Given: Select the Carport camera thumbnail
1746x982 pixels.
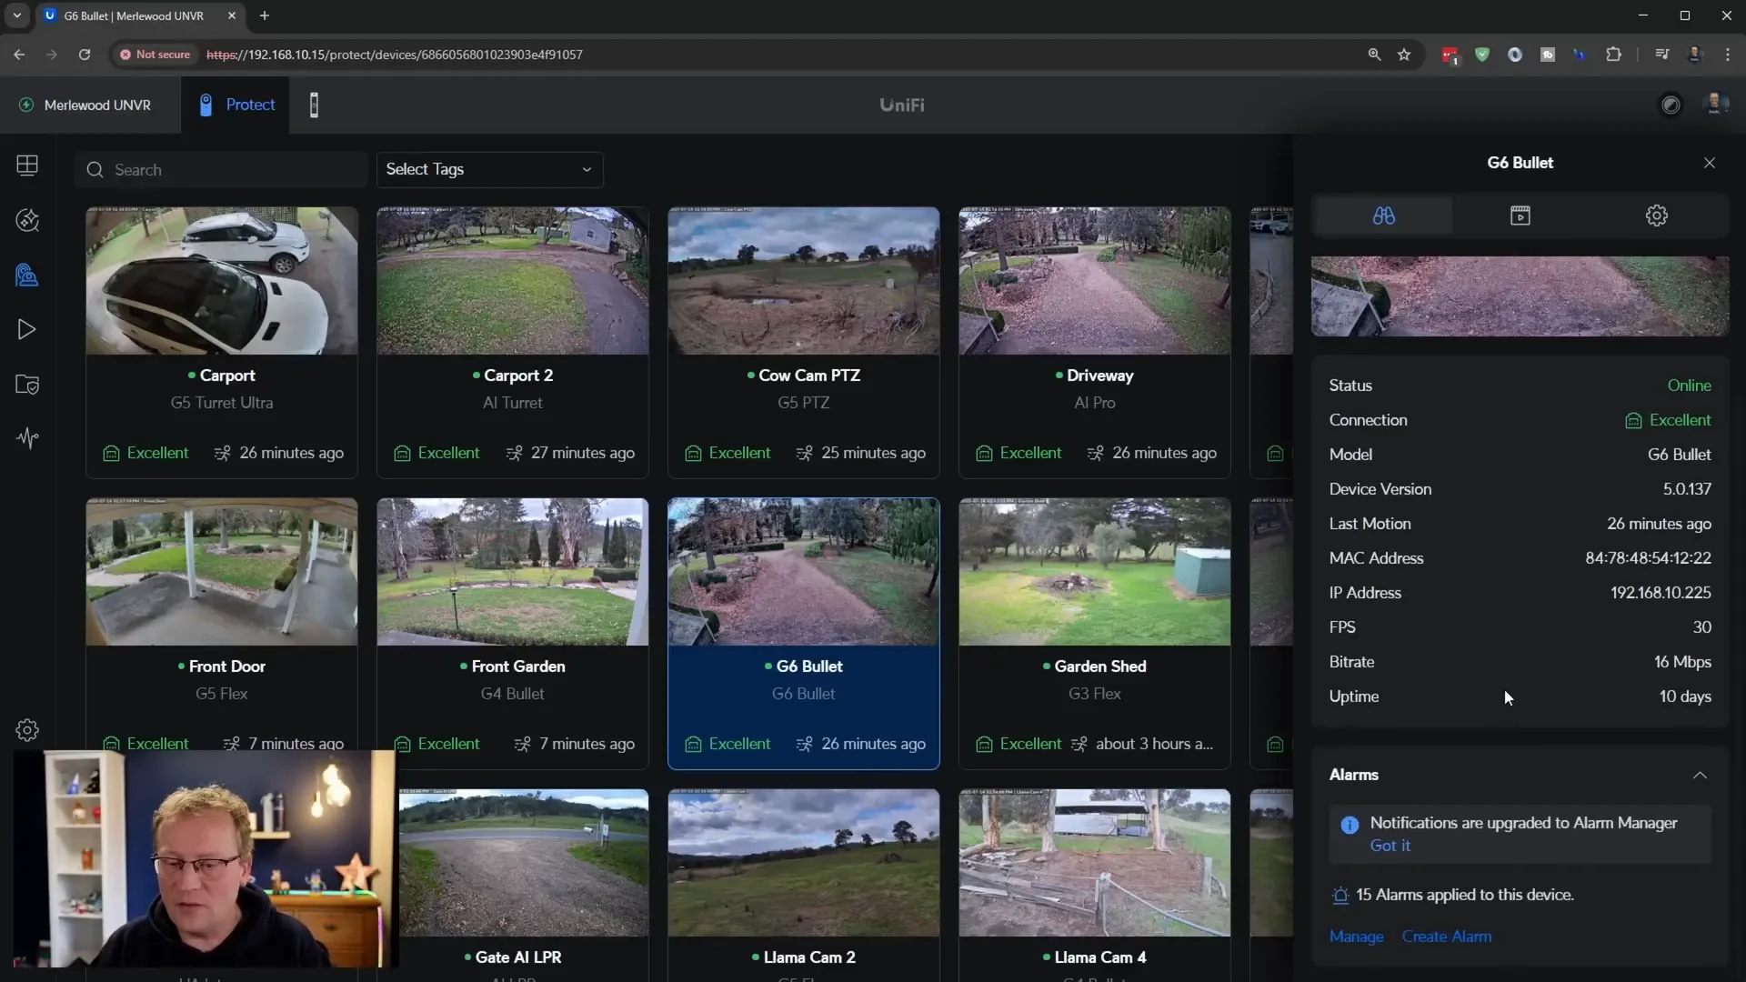Looking at the screenshot, I should [x=222, y=281].
